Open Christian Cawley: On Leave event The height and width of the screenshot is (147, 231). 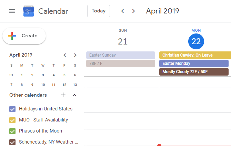point(195,55)
